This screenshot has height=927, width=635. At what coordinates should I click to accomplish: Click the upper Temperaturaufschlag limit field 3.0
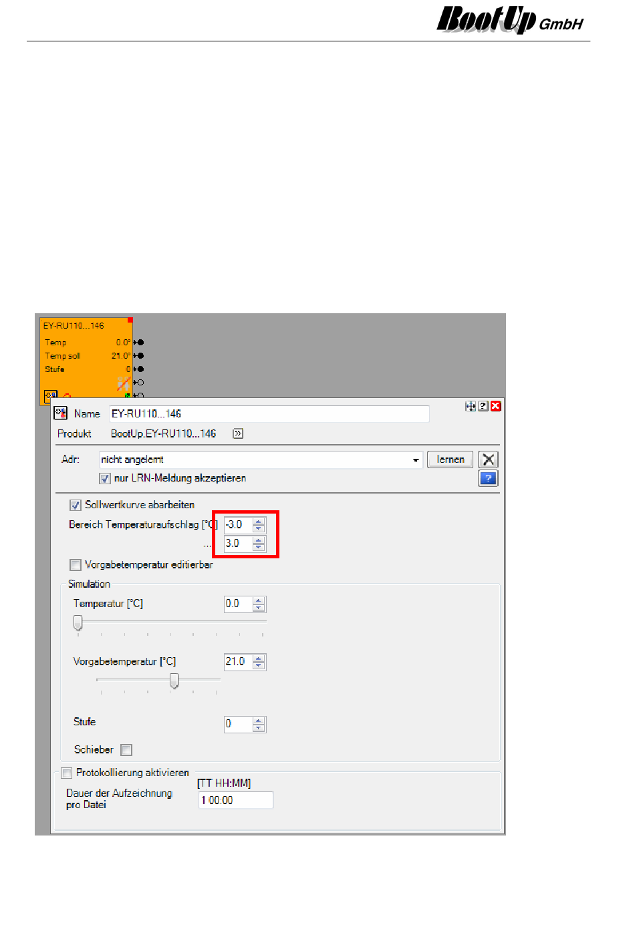point(238,544)
